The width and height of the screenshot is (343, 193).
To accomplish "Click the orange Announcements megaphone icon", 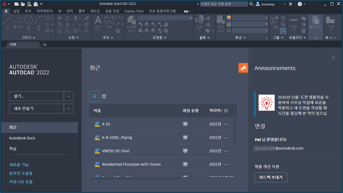I will tap(243, 68).
